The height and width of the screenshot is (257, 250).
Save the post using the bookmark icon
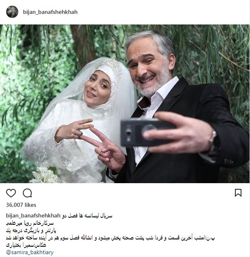click(x=238, y=193)
